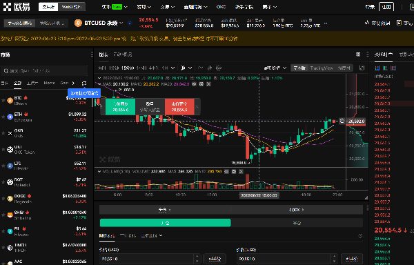Image resolution: width=414 pixels, height=265 pixels.
Task: Open the trading data chart icon link
Action: [x=377, y=23]
